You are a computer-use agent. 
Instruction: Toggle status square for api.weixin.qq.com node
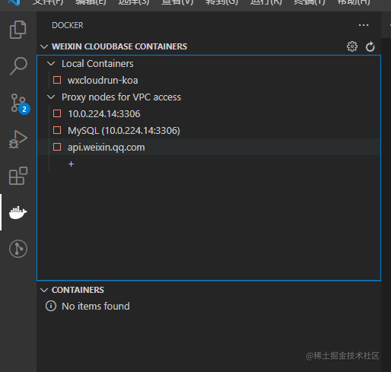[57, 147]
